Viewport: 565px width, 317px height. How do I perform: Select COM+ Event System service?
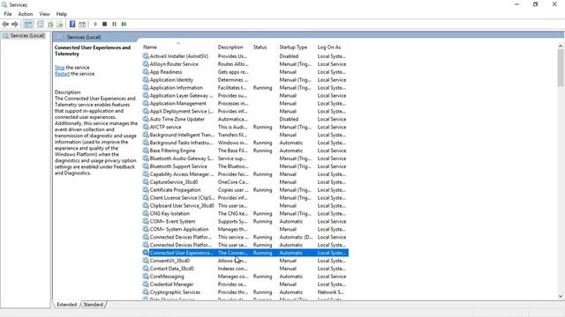[x=245, y=221]
